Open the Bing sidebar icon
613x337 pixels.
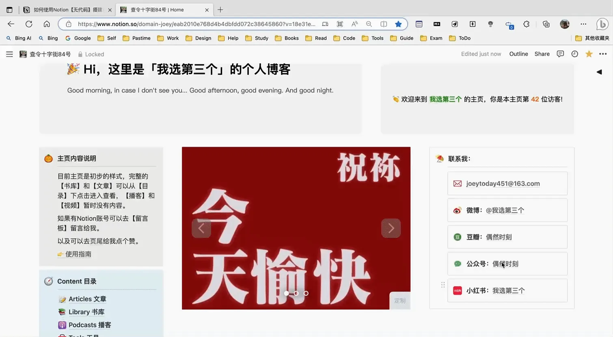[x=602, y=24]
